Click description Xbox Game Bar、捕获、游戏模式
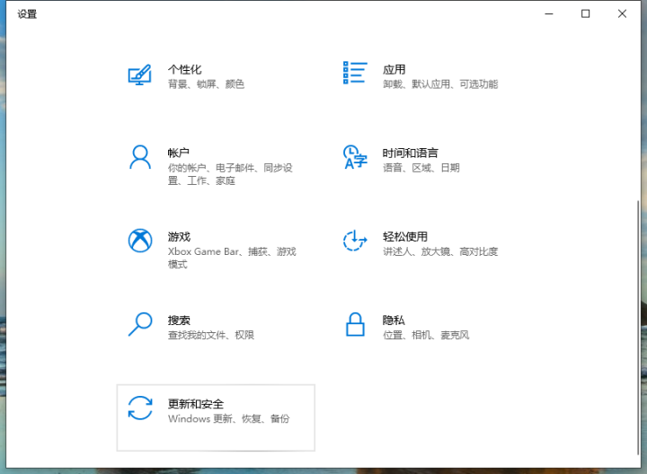 click(232, 258)
